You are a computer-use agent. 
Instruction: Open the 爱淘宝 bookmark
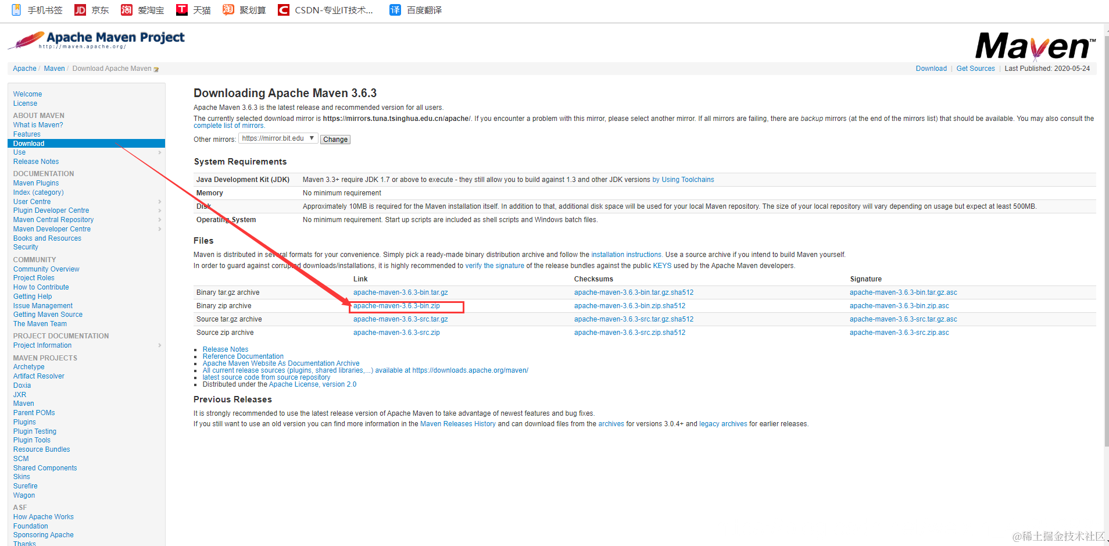tap(142, 10)
